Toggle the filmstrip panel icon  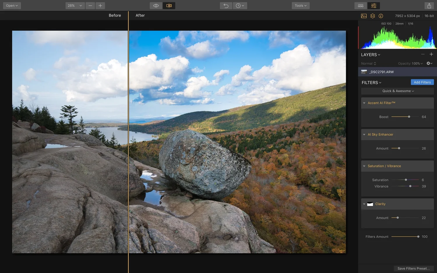pyautogui.click(x=361, y=5)
